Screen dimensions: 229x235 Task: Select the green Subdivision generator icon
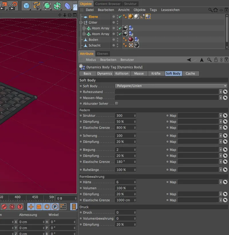tap(47, 6)
